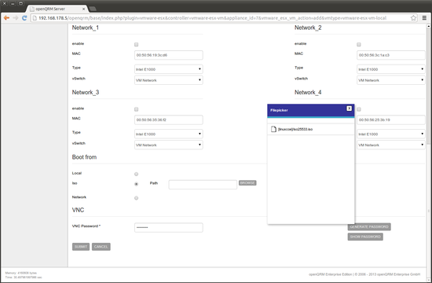Select the Local boot radio button
The image size is (432, 283).
(x=136, y=174)
